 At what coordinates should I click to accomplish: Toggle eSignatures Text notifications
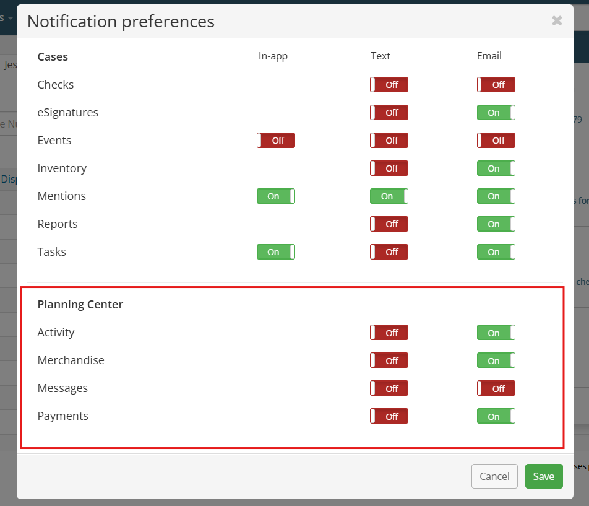pyautogui.click(x=389, y=112)
